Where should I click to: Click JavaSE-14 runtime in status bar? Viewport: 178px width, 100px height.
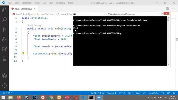[154, 93]
